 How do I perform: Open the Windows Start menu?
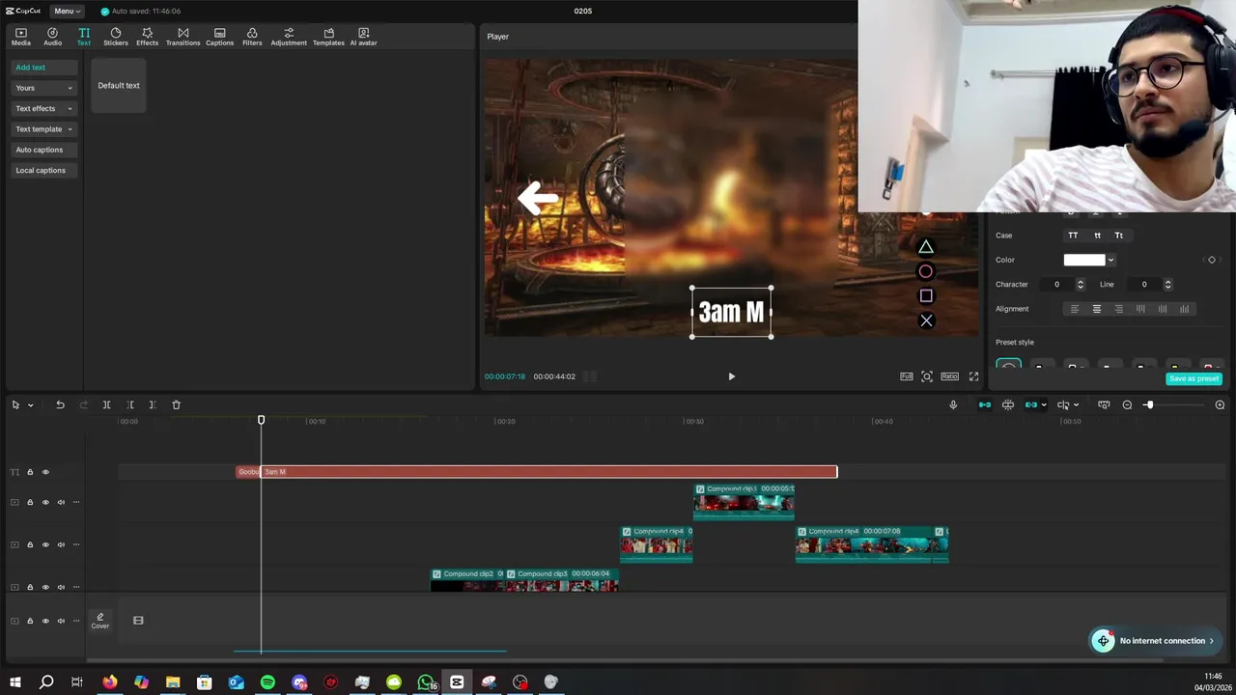14,682
